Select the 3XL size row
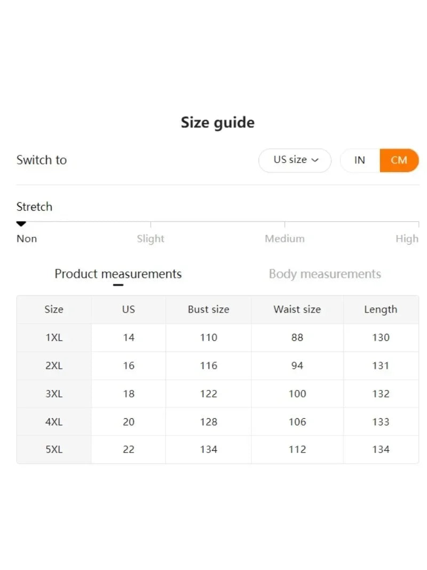 tap(54, 394)
